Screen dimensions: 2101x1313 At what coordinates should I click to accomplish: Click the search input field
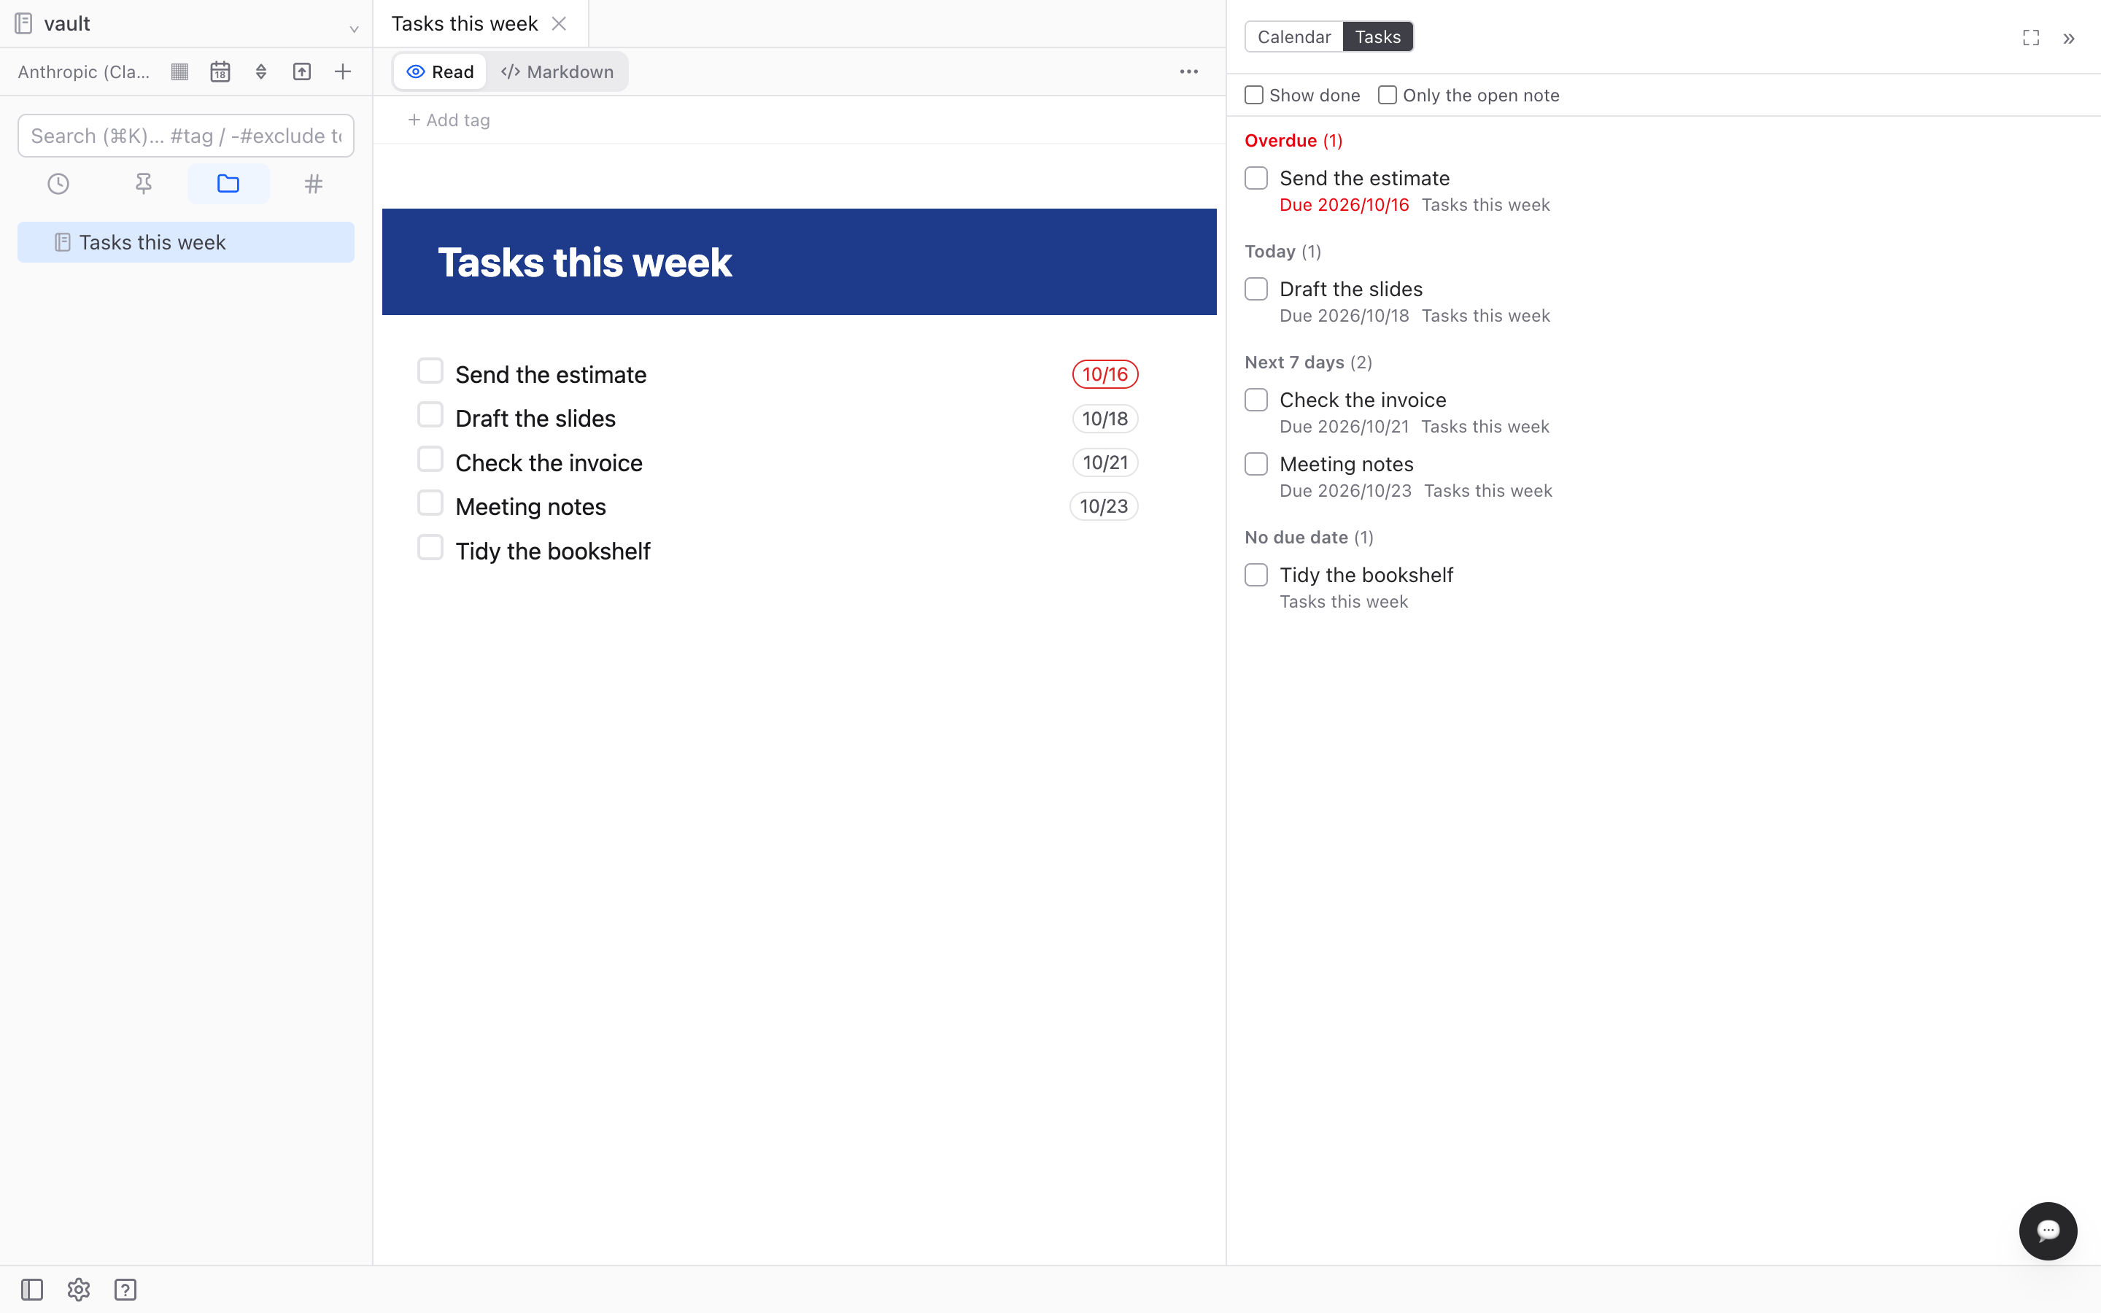186,136
